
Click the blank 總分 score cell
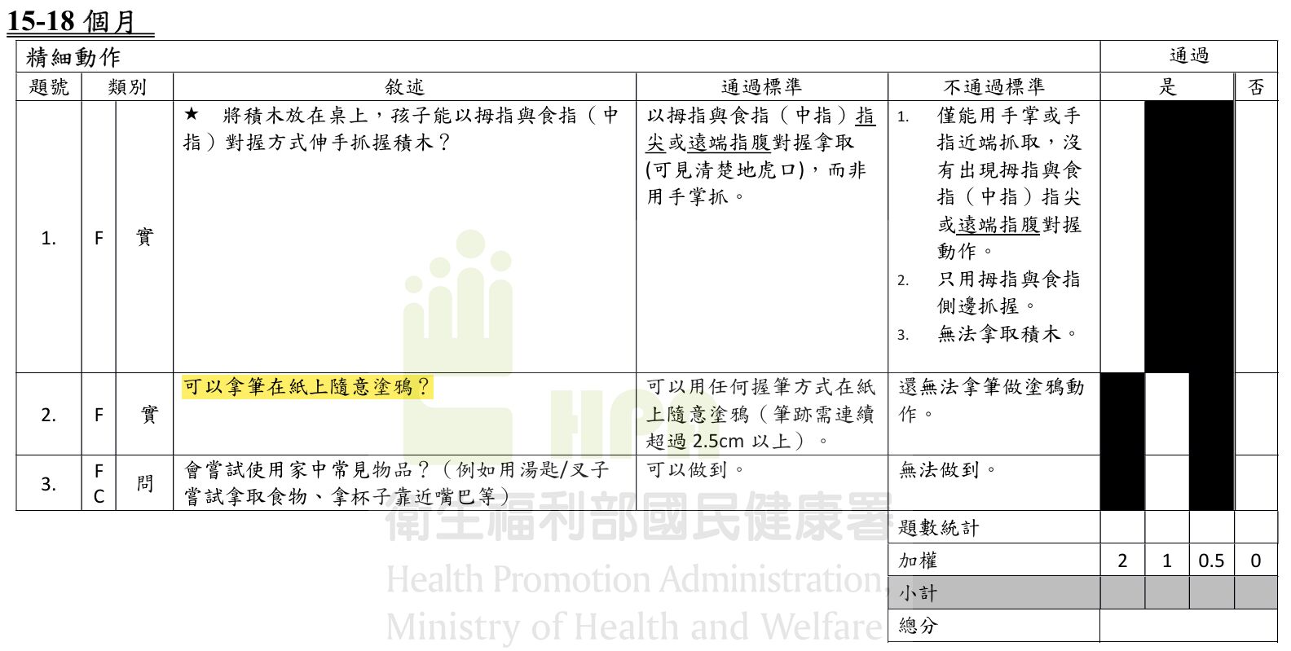click(1188, 626)
